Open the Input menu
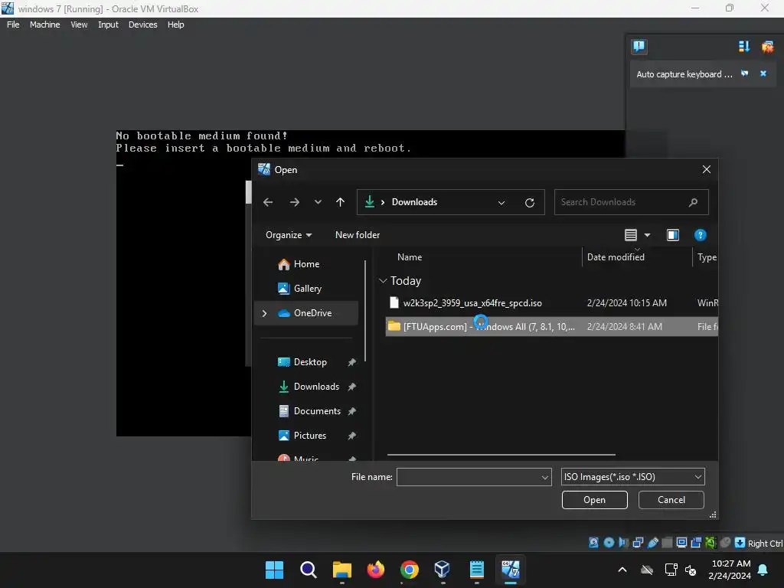 108,24
